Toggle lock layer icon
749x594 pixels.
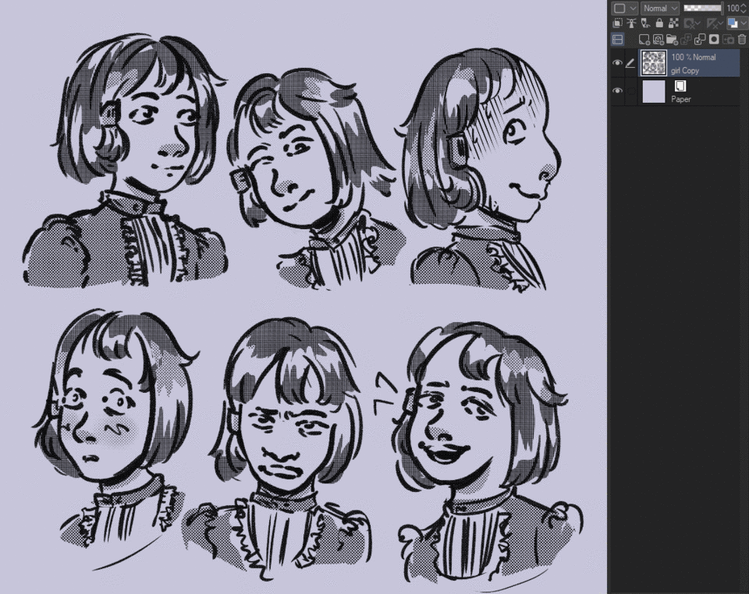(659, 23)
